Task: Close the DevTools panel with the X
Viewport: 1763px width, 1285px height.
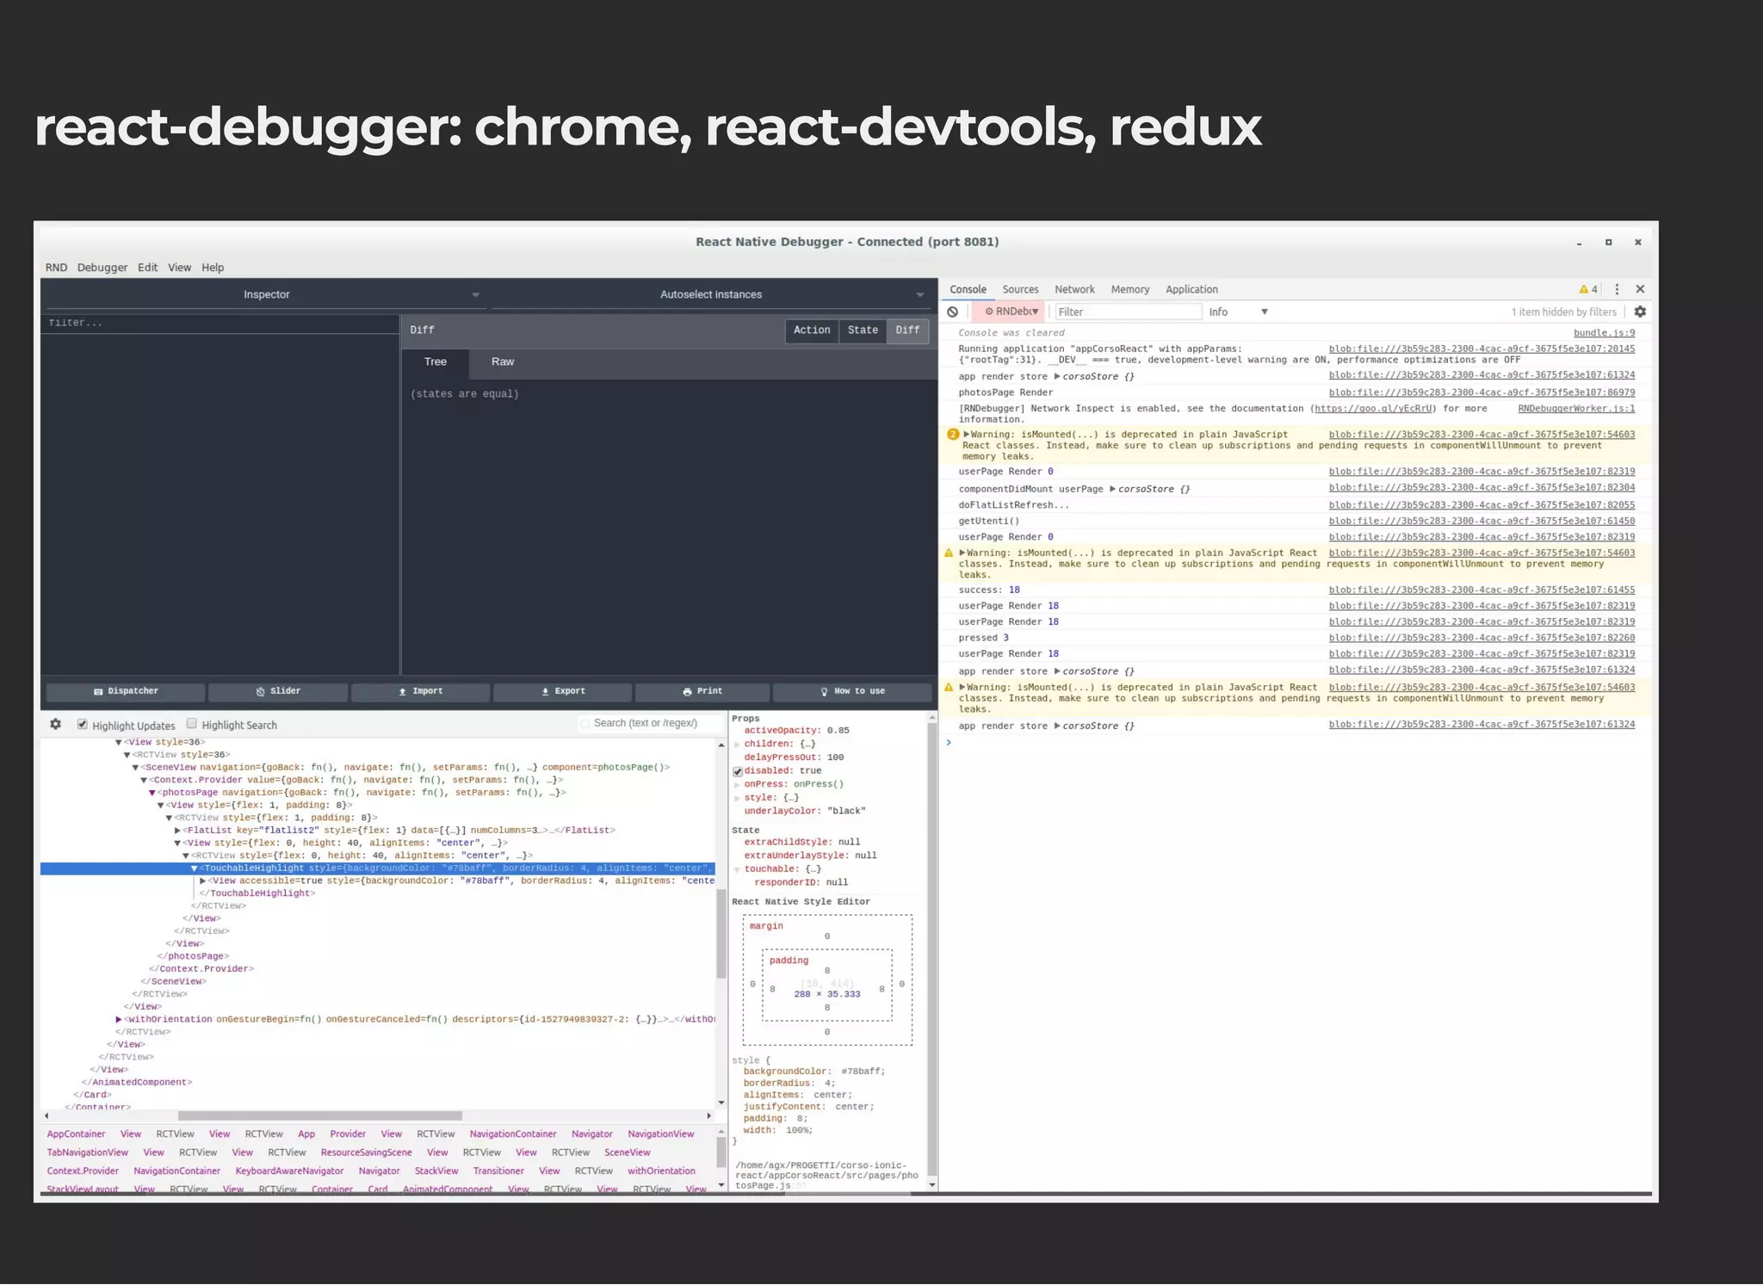Action: click(1640, 289)
